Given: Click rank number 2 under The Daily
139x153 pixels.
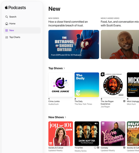Looking at the screenshot, I should (x=75, y=99).
